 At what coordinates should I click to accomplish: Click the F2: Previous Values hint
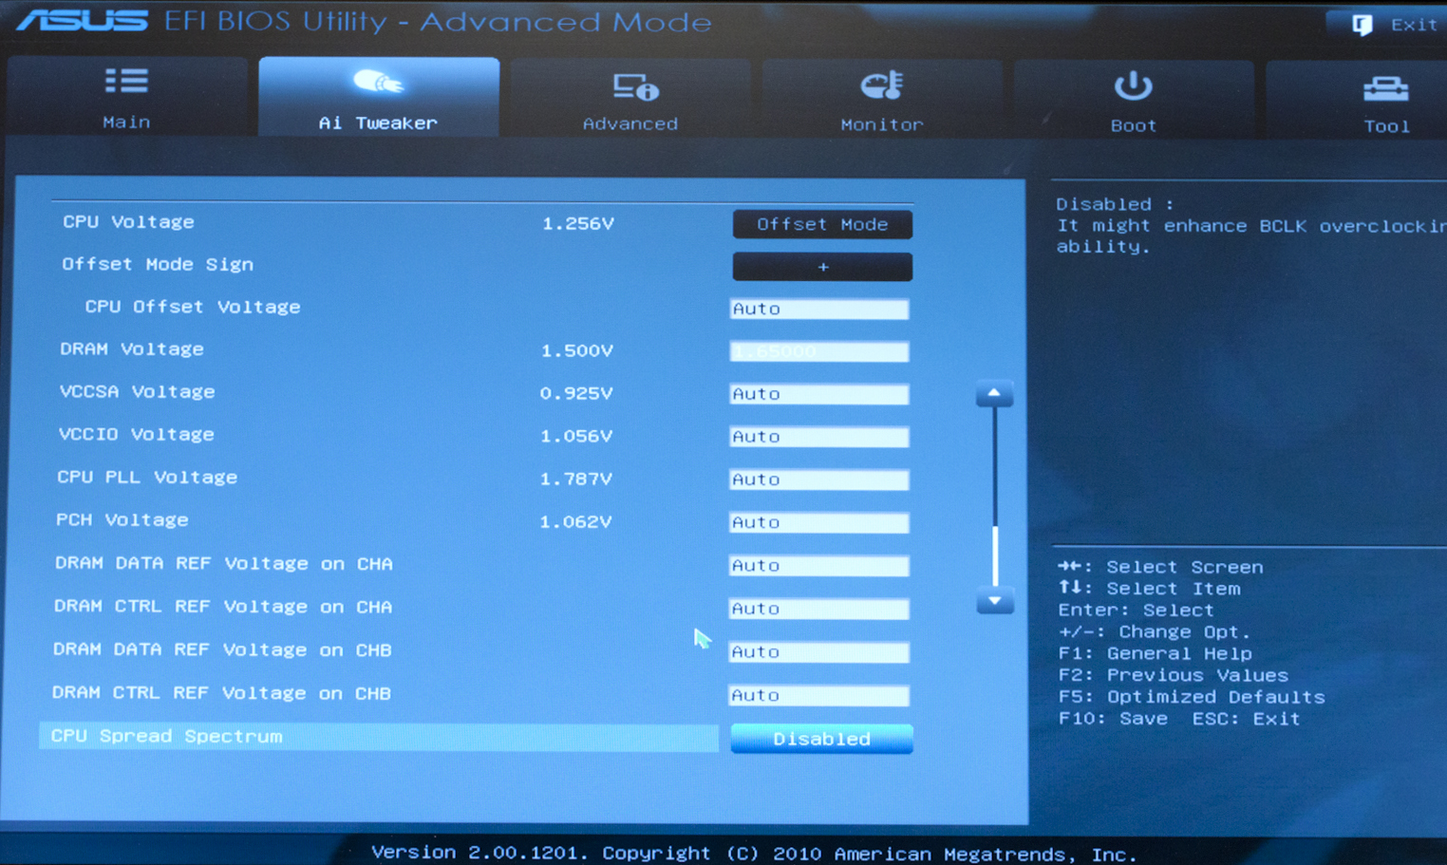(x=1174, y=675)
